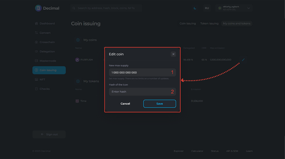
Task: Click the emission value 31,536,000
Action: pyautogui.click(x=197, y=101)
